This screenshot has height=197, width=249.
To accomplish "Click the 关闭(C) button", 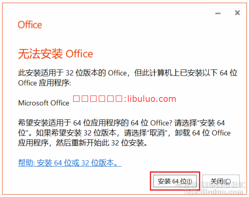I will click(221, 181).
